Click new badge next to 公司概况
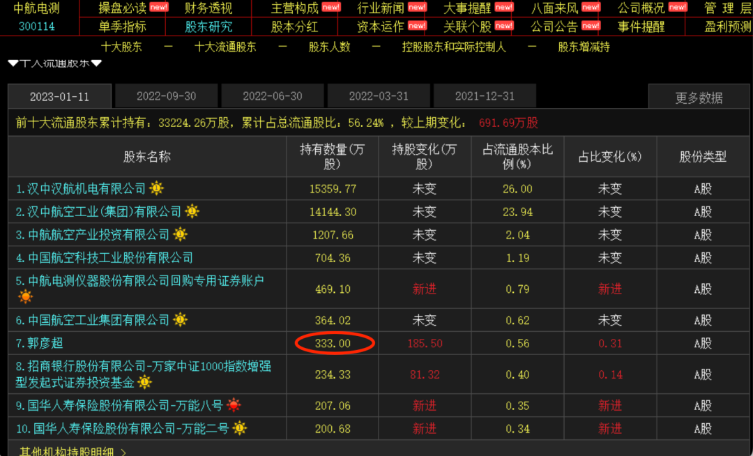 point(678,7)
